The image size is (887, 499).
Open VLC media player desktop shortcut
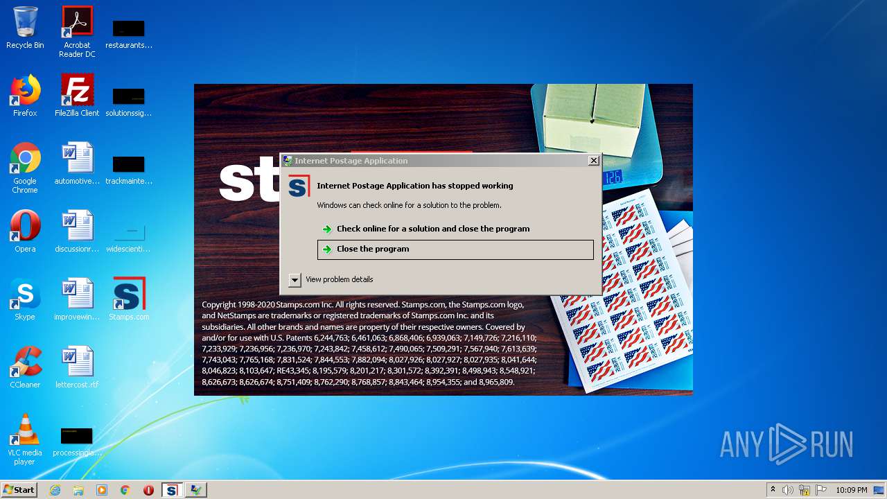pos(25,439)
